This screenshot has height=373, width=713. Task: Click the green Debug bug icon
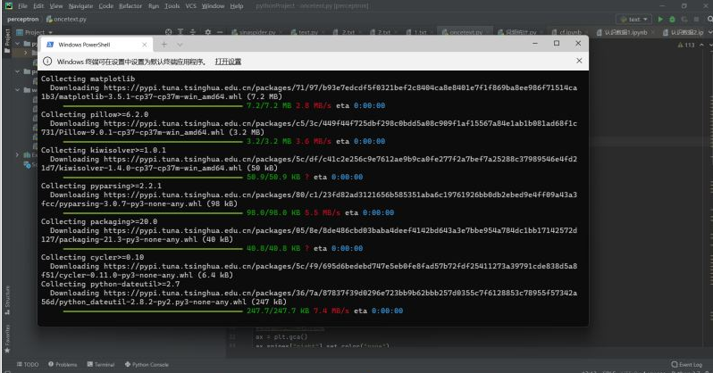coord(672,19)
